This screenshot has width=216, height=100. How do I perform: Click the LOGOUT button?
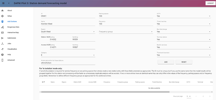[x=210, y=3]
